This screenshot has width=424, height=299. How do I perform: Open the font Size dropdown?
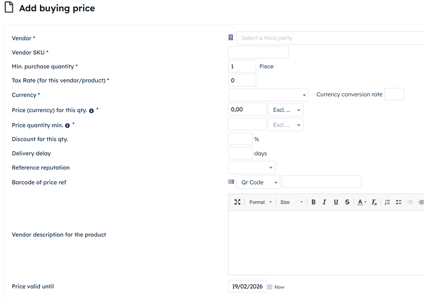291,202
